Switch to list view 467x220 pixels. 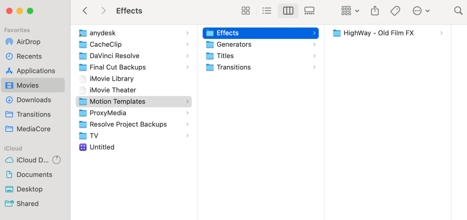[x=267, y=11]
